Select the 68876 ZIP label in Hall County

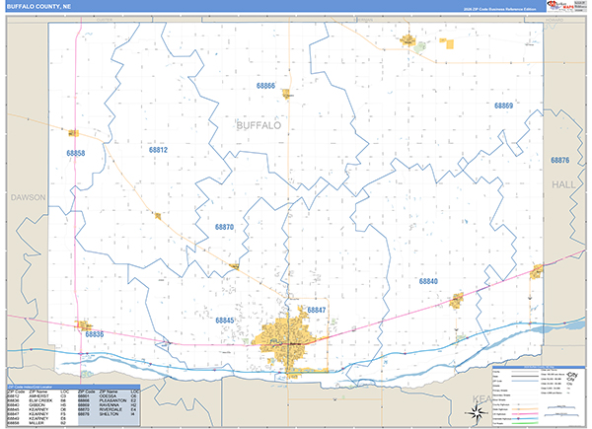click(x=559, y=160)
